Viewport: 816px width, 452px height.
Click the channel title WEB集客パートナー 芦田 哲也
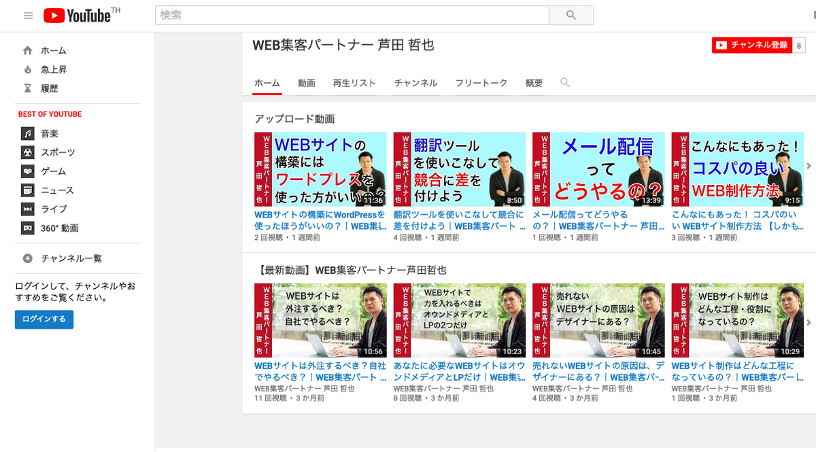pos(343,45)
